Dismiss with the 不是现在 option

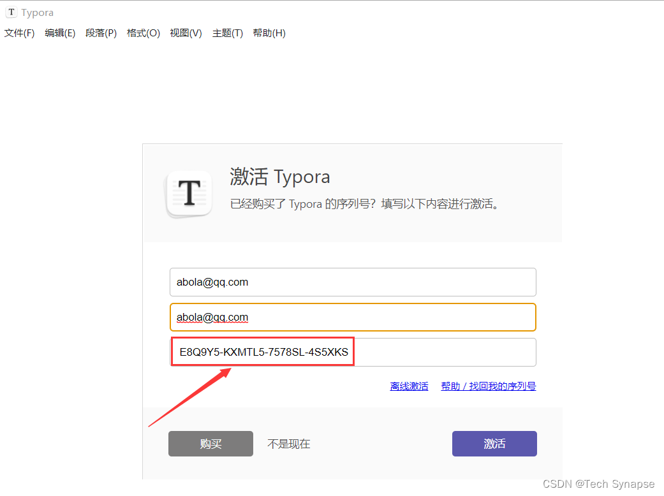coord(289,444)
